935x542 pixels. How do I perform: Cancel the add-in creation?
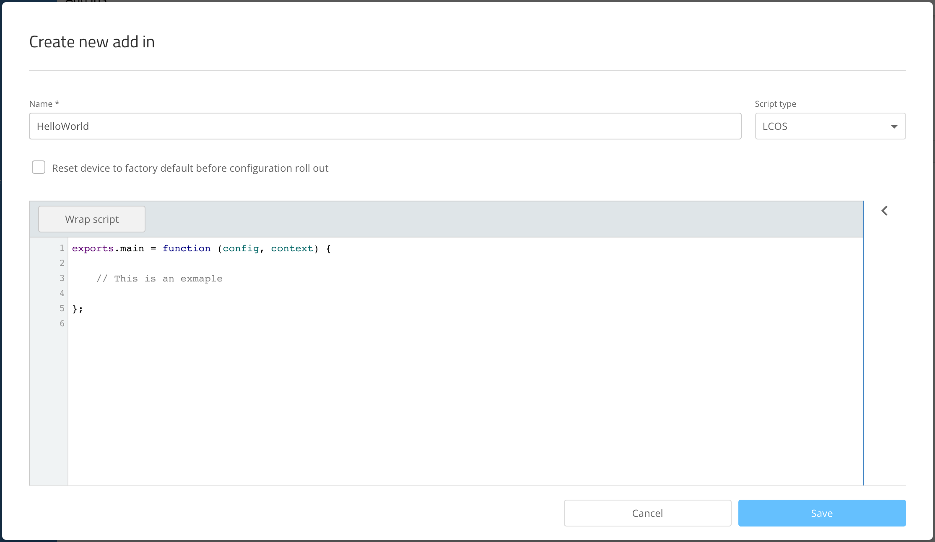coord(647,513)
